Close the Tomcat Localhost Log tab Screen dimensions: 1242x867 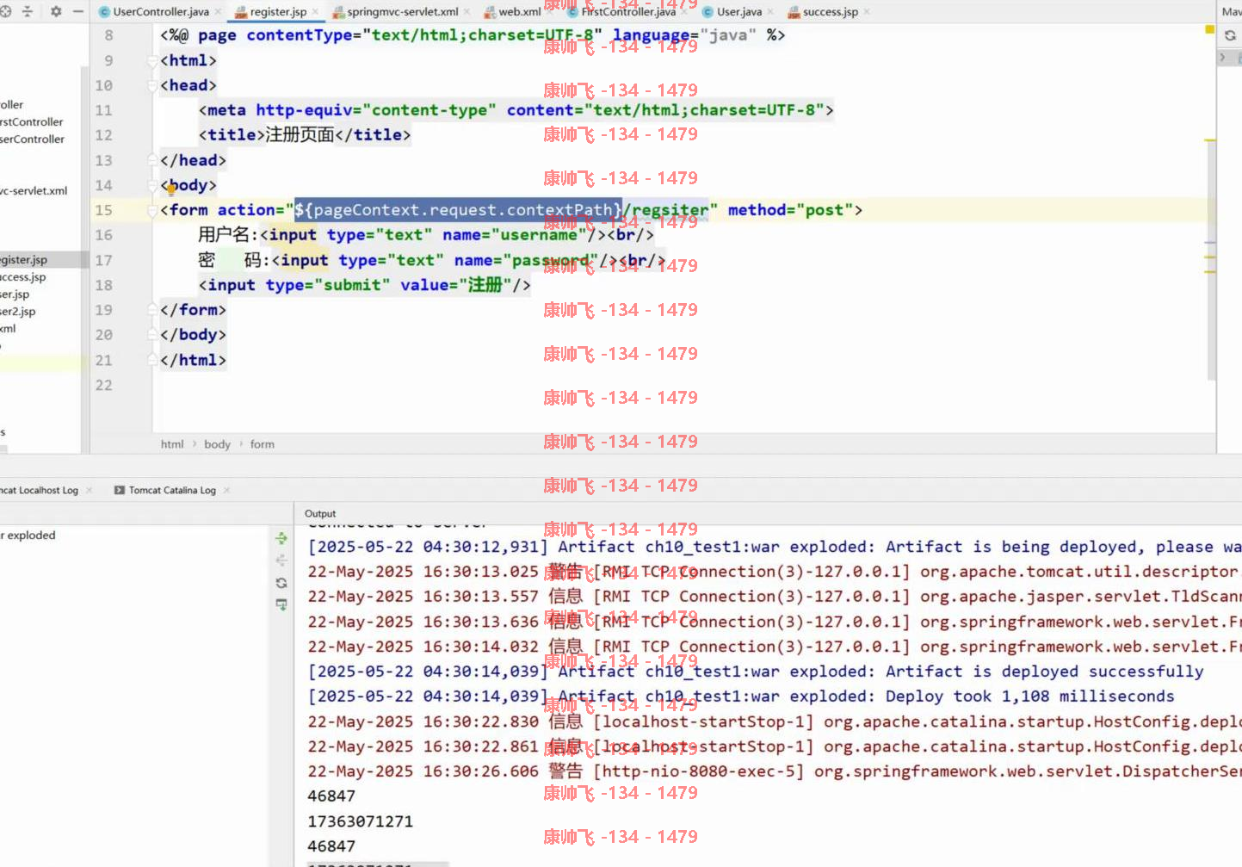[90, 490]
